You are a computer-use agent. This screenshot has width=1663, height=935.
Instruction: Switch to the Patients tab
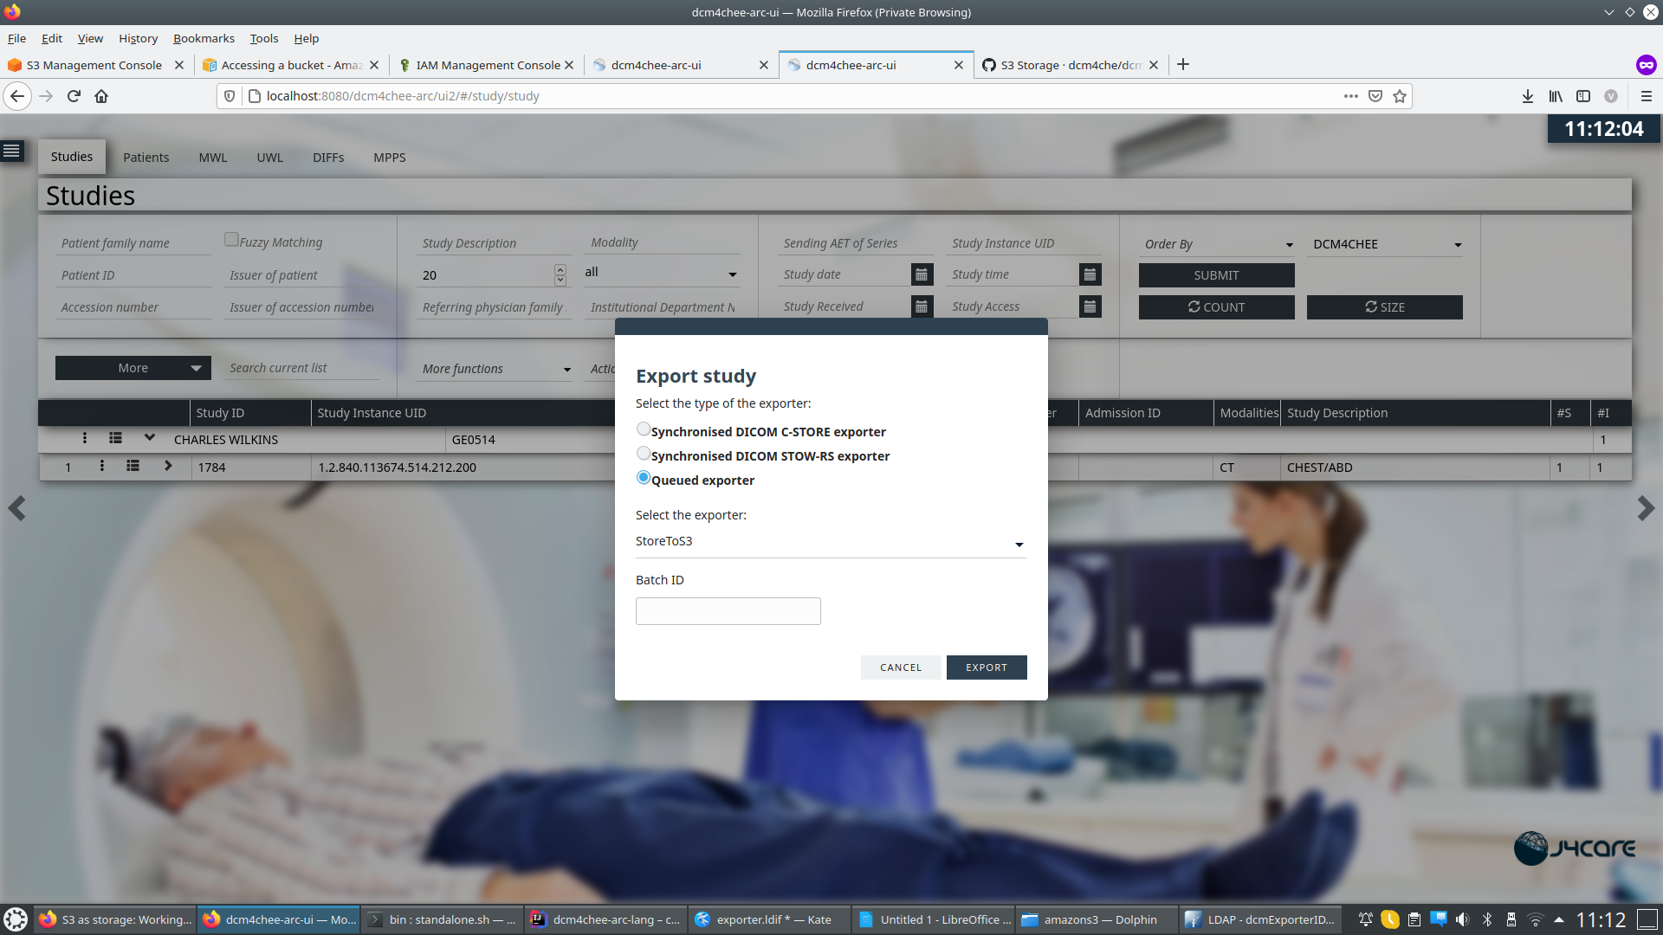tap(146, 158)
